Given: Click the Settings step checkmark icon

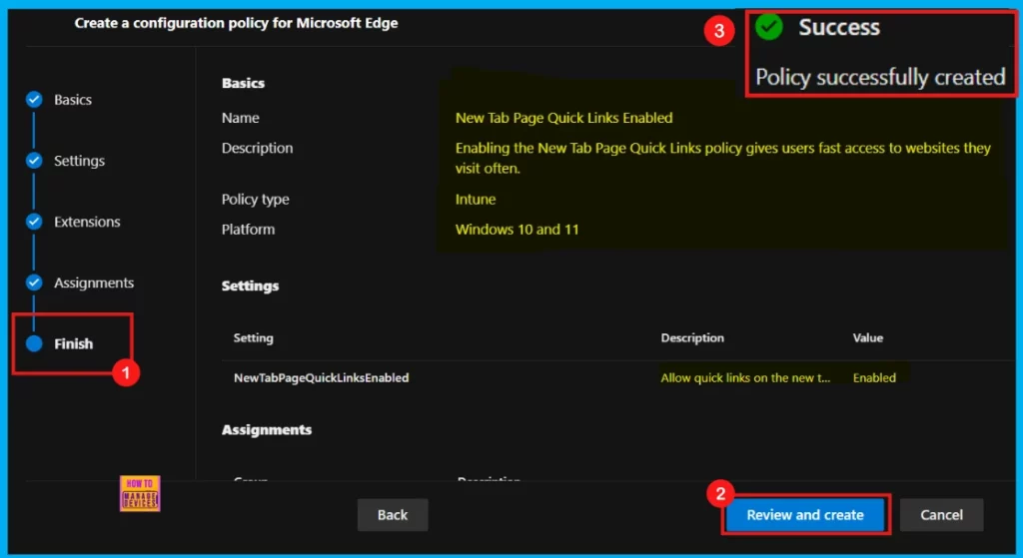Looking at the screenshot, I should click(34, 161).
